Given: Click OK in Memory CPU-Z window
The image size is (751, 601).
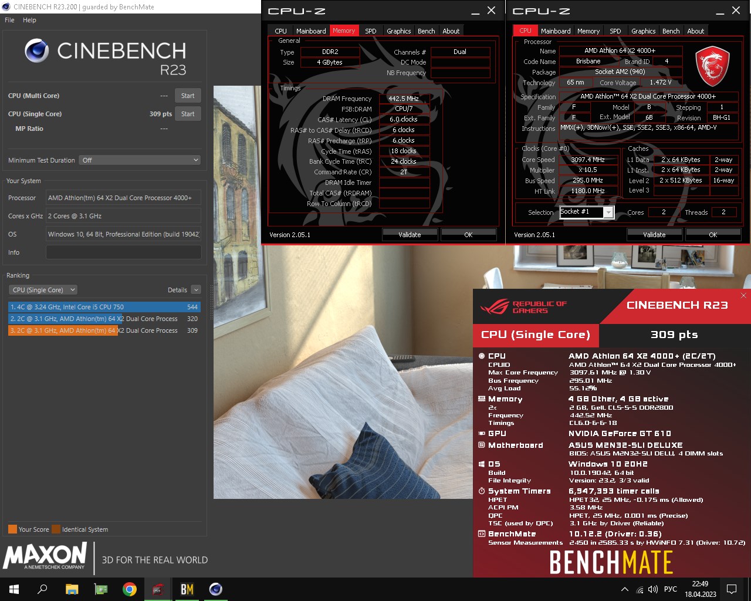Looking at the screenshot, I should (x=468, y=235).
